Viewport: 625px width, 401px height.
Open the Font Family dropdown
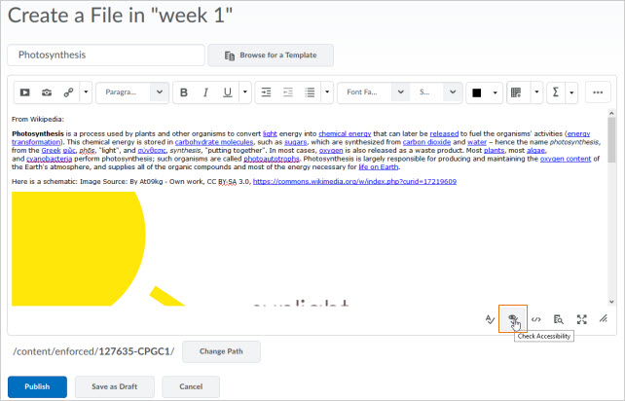[x=374, y=92]
